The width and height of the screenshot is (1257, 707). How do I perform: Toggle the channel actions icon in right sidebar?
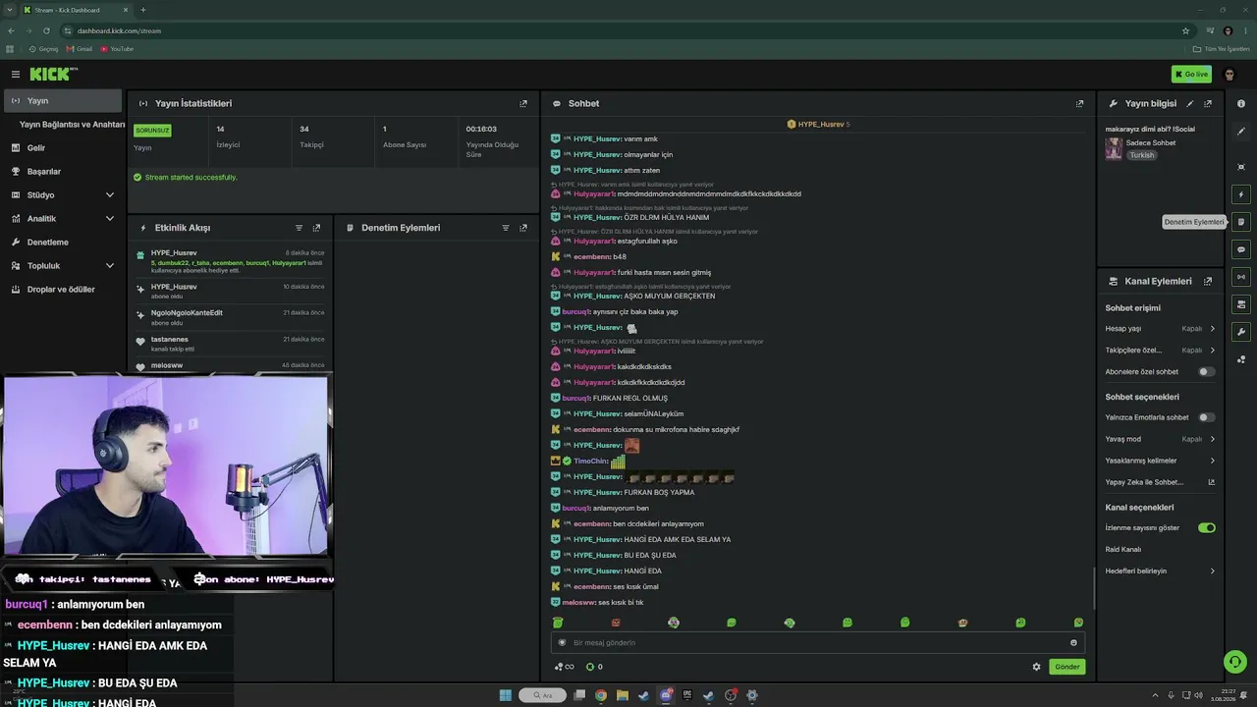click(x=1241, y=304)
